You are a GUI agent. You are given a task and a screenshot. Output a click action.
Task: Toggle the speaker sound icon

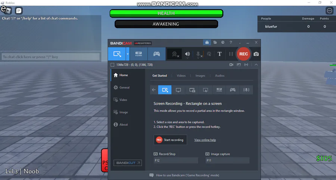point(187,54)
